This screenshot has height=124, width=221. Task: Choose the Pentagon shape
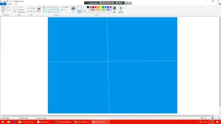48,10
